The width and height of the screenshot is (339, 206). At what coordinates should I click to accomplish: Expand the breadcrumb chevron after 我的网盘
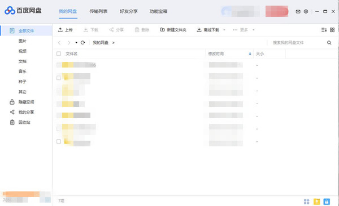pos(114,43)
